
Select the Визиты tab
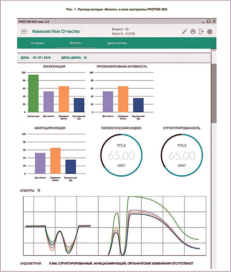click(x=76, y=43)
